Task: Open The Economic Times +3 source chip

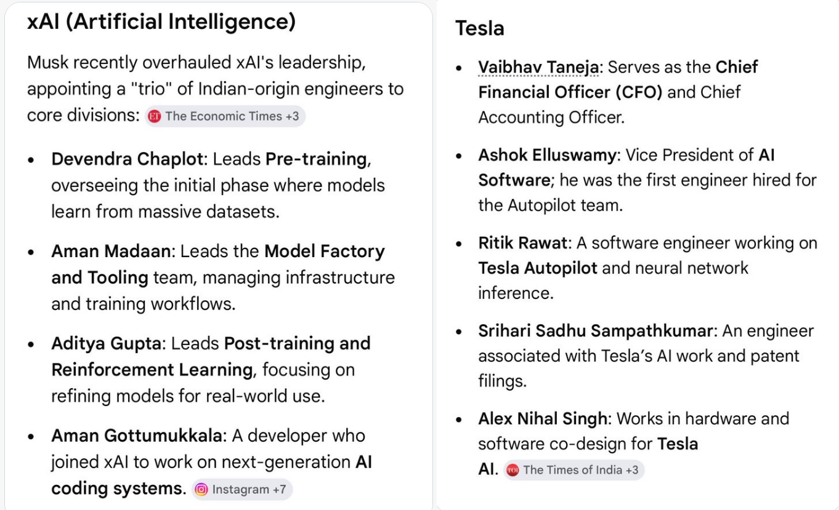Action: pyautogui.click(x=225, y=116)
